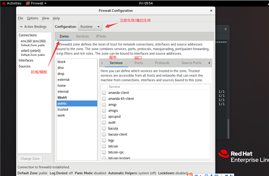Collapse the Active Bindings expander
Image resolution: width=269 pixels, height=176 pixels.
pos(21,27)
